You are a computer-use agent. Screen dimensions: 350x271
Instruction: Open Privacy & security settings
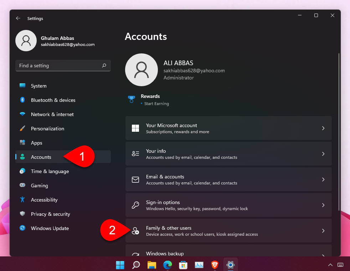pos(63,214)
